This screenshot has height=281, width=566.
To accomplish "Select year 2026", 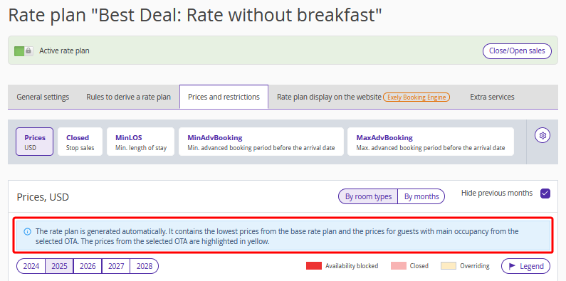I will [88, 266].
